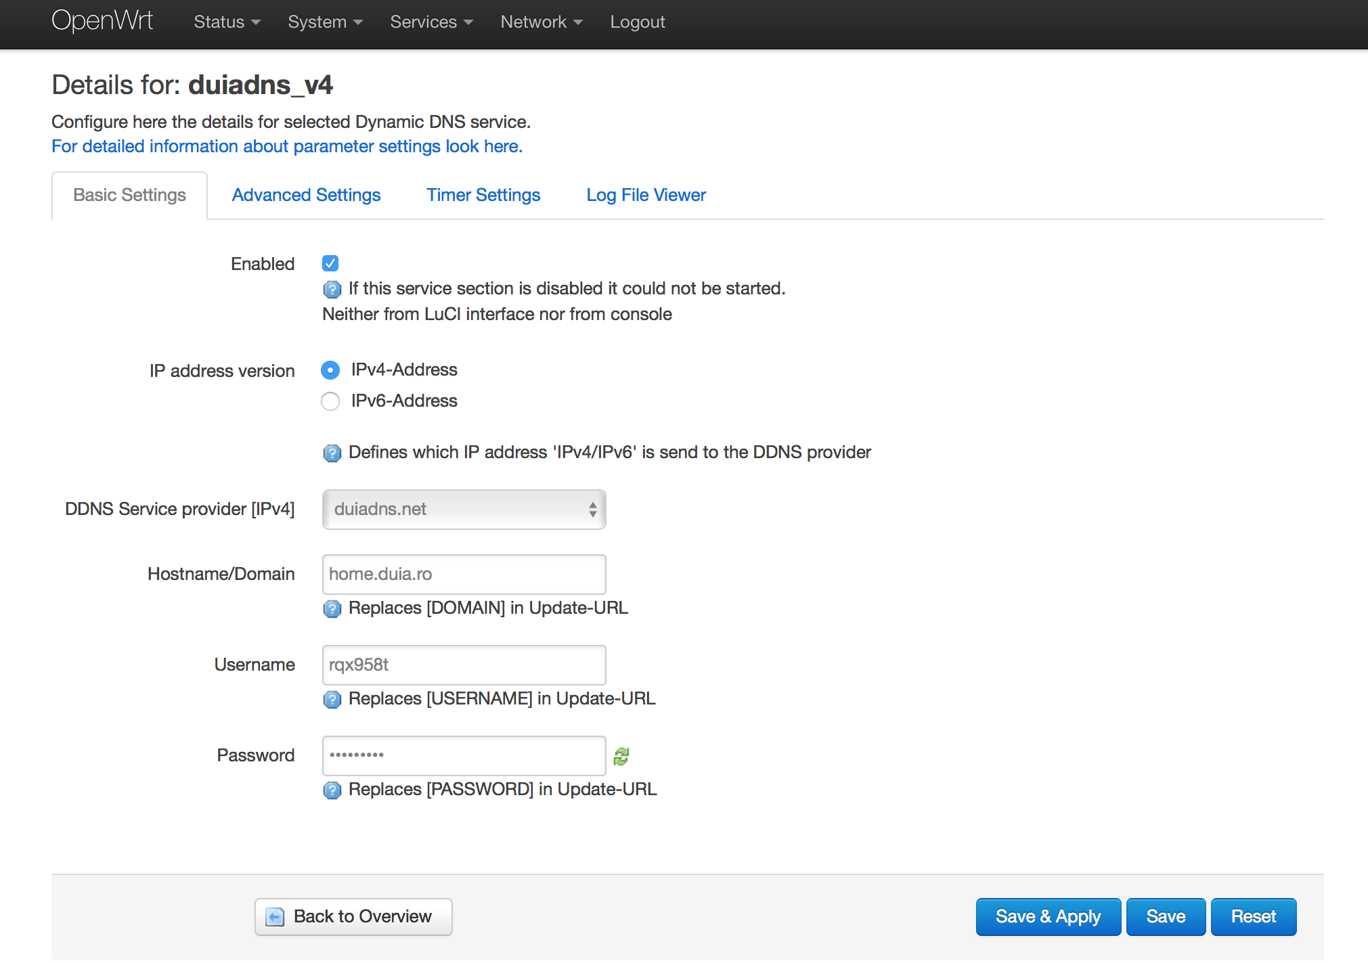Click 'Defines which IP address' description text
The image size is (1368, 963).
coord(609,452)
